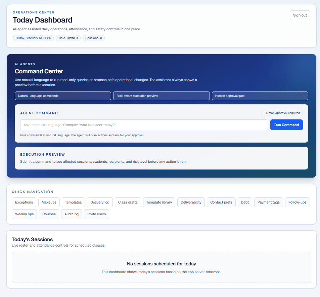View the Delivery log

[99, 202]
